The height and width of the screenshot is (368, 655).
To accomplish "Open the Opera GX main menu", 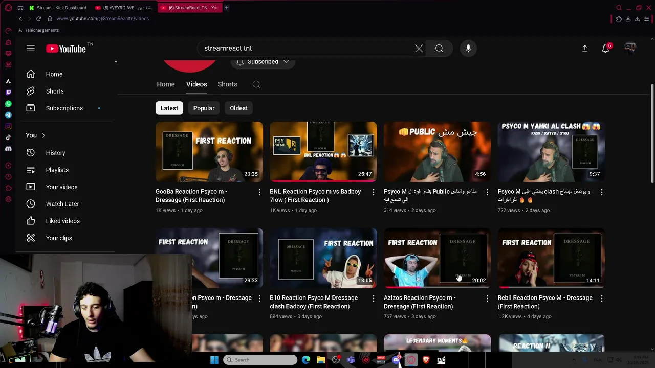I will 8,8.
